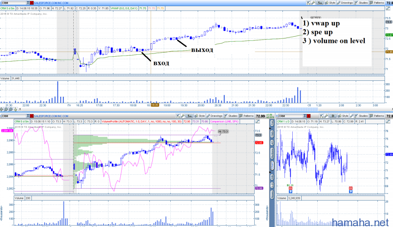Open Patterns menu in daily chart
The image size is (393, 227).
coord(377,116)
